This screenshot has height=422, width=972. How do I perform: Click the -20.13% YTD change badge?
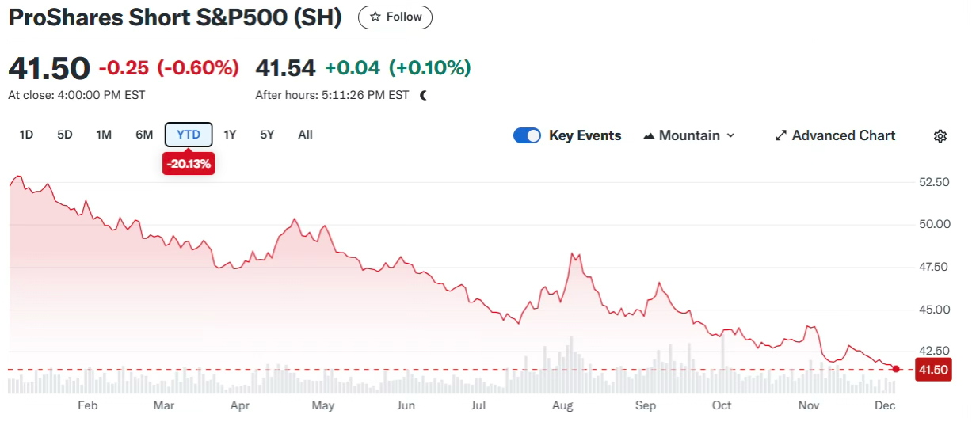pos(189,164)
